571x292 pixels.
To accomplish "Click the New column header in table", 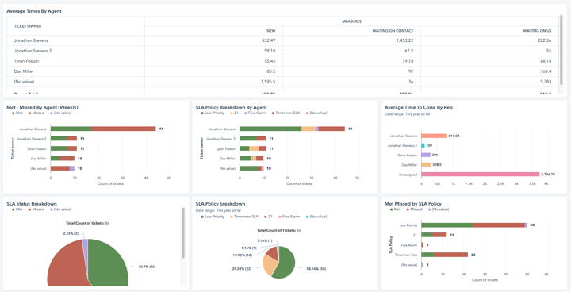I will pyautogui.click(x=270, y=31).
